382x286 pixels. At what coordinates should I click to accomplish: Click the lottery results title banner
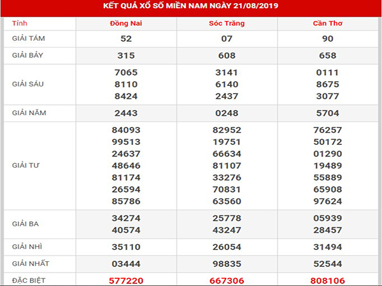coord(190,8)
